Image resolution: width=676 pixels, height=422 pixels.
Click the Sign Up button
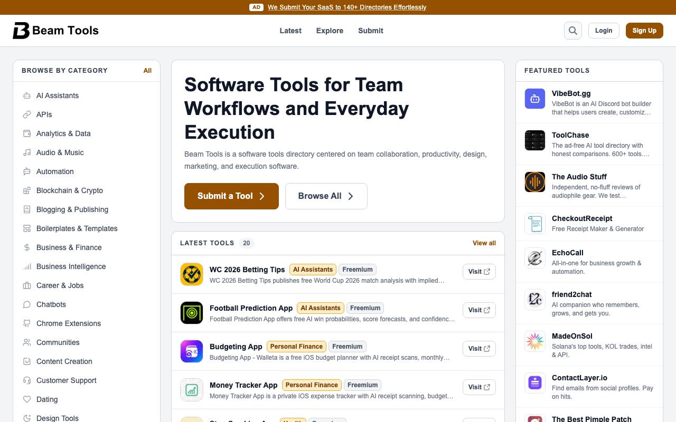click(644, 31)
